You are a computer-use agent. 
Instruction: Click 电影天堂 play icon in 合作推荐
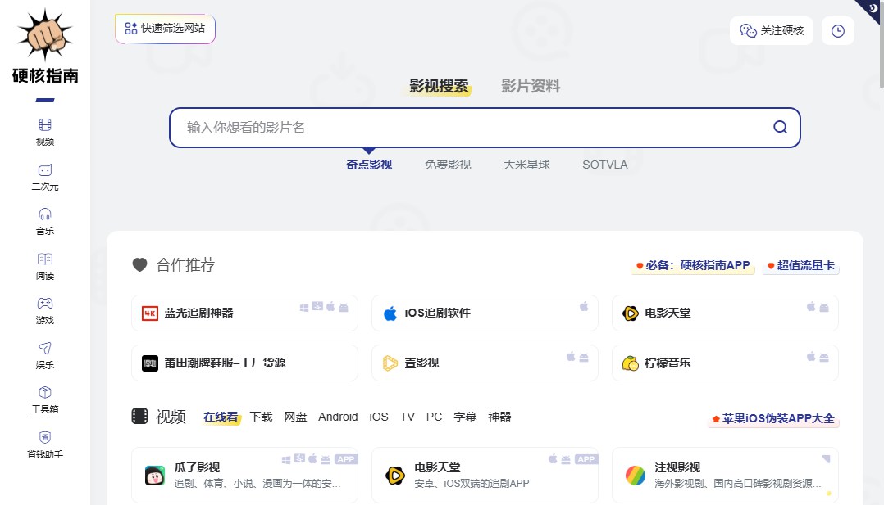[x=631, y=313]
